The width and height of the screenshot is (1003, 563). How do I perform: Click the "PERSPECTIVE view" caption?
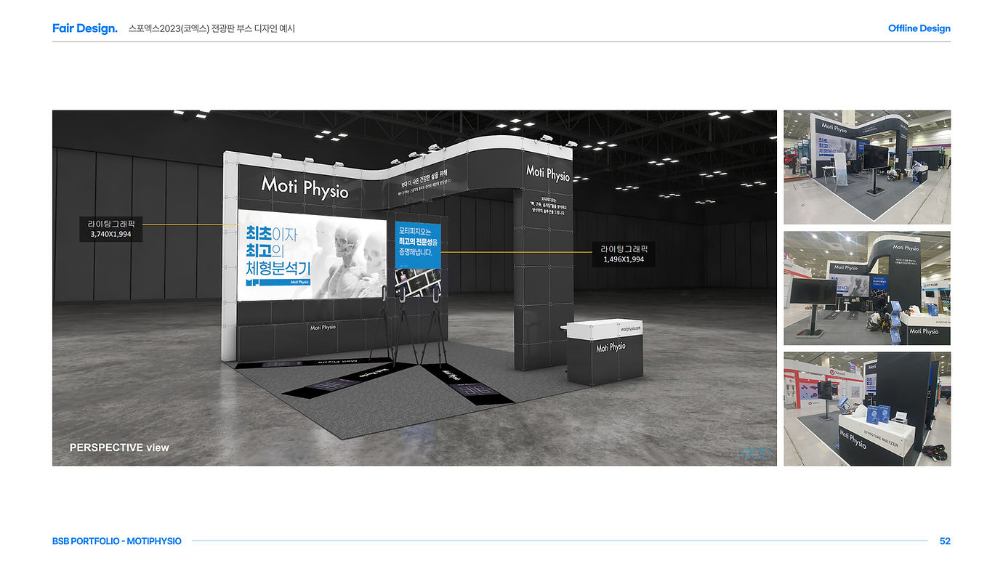point(119,447)
